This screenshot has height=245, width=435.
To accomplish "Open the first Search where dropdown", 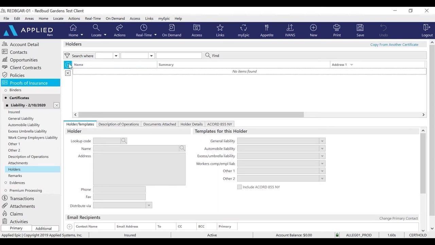I will [x=116, y=55].
